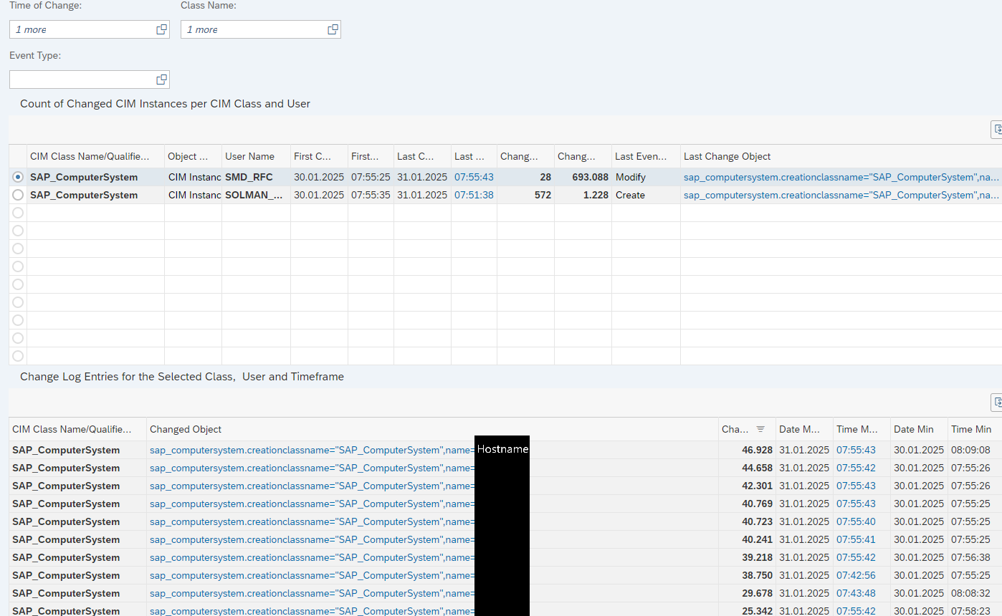The width and height of the screenshot is (1002, 616).
Task: Open value help icon for Time of Change
Action: (x=162, y=29)
